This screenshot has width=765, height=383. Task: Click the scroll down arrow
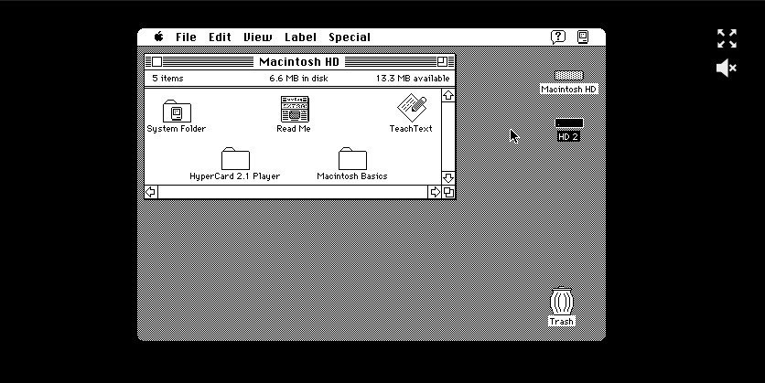click(448, 178)
